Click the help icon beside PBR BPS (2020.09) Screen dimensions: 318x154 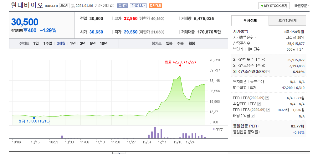[x=268, y=110]
